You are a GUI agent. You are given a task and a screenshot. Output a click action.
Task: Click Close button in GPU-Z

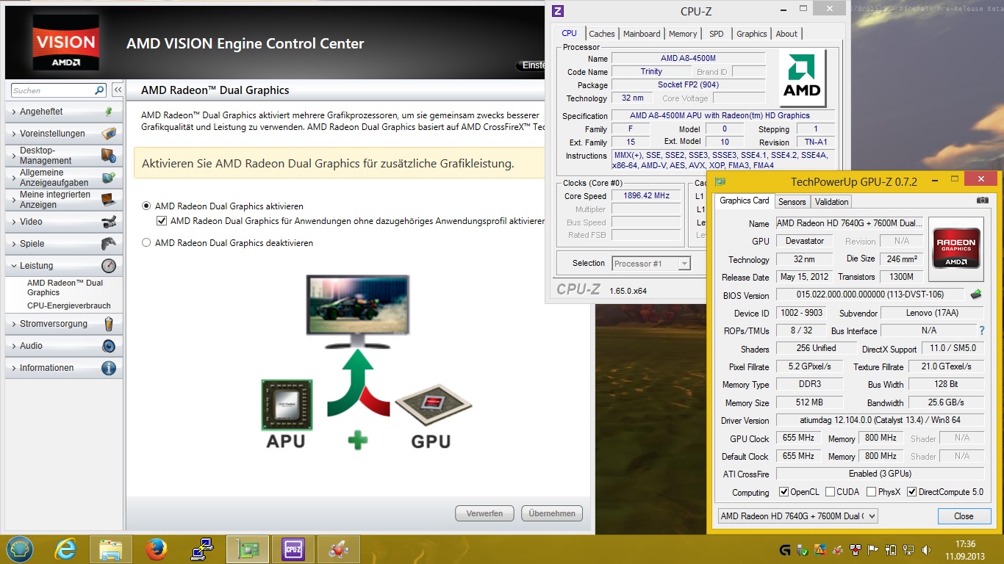pos(964,516)
